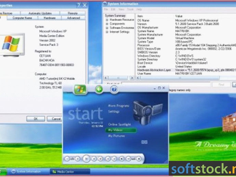Open the Edit menu in System Information
The width and height of the screenshot is (236, 177).
pyautogui.click(x=113, y=9)
